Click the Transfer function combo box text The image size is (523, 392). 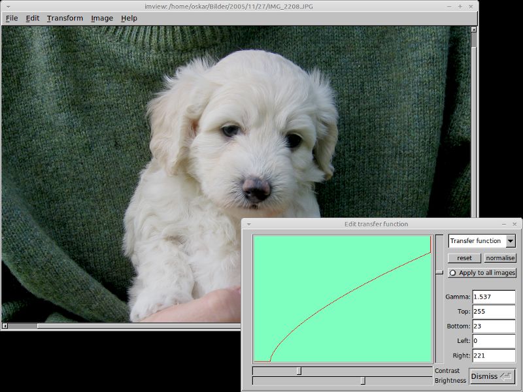coord(475,240)
